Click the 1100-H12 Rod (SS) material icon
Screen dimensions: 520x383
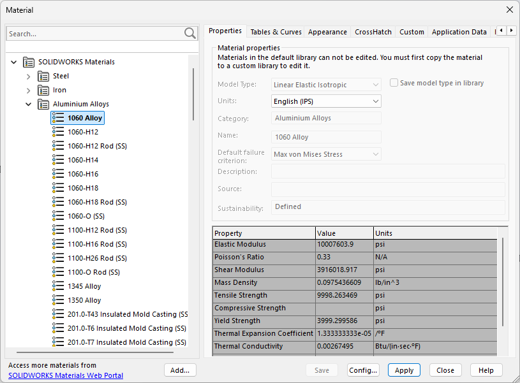pos(58,230)
